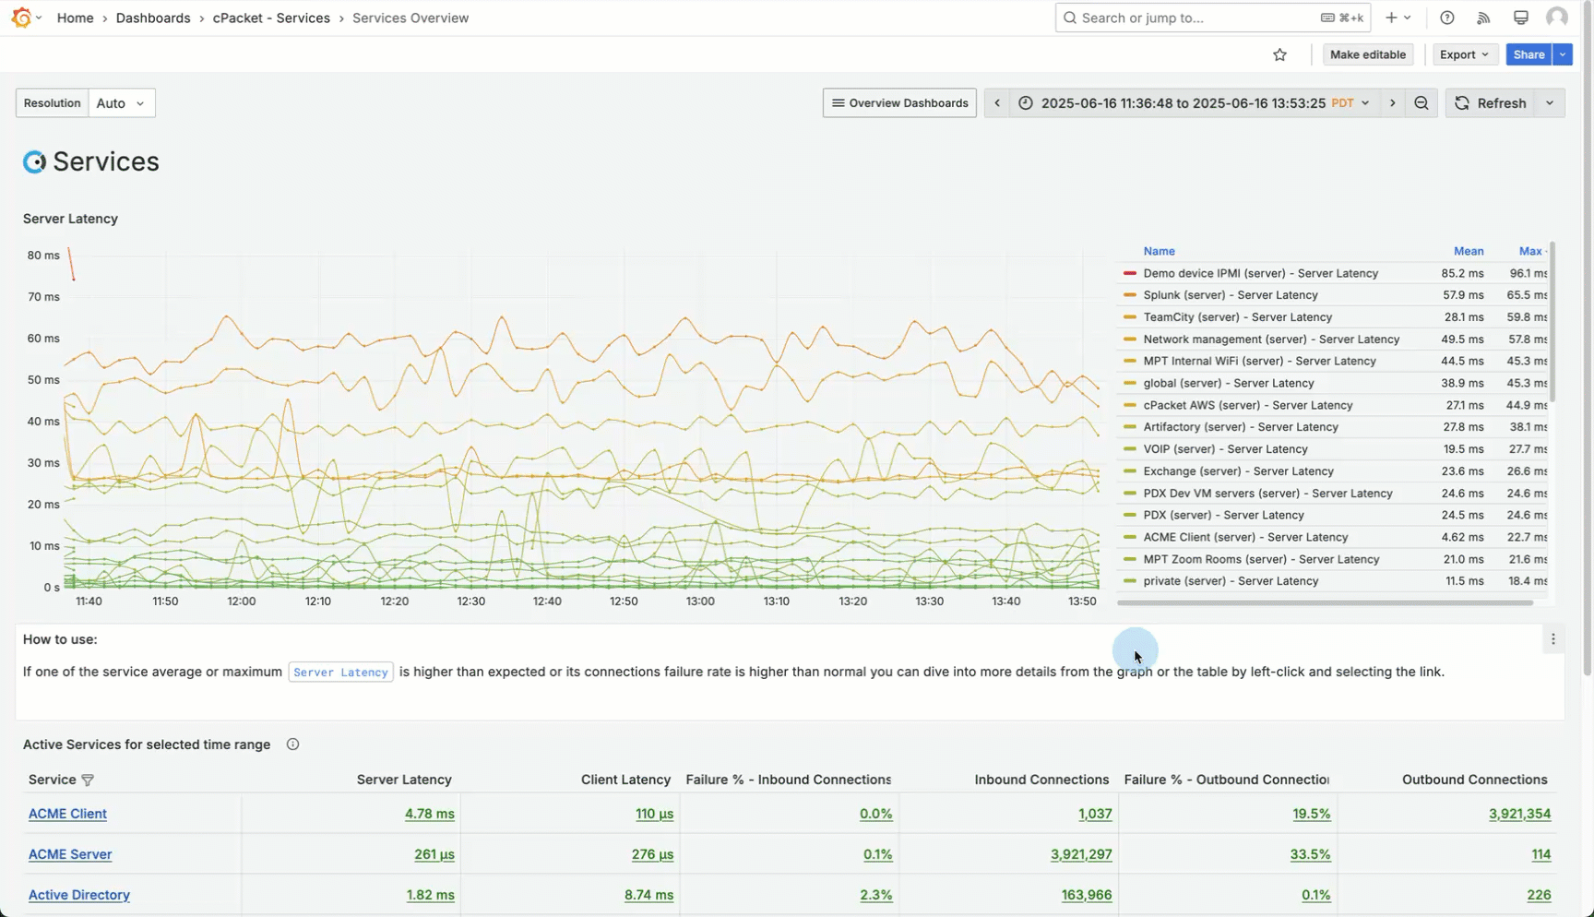This screenshot has height=917, width=1594.
Task: Zoom out the time range
Action: point(1422,103)
